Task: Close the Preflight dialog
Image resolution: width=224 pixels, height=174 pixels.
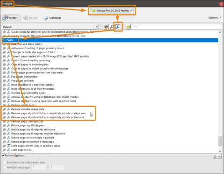Action: tap(221, 4)
